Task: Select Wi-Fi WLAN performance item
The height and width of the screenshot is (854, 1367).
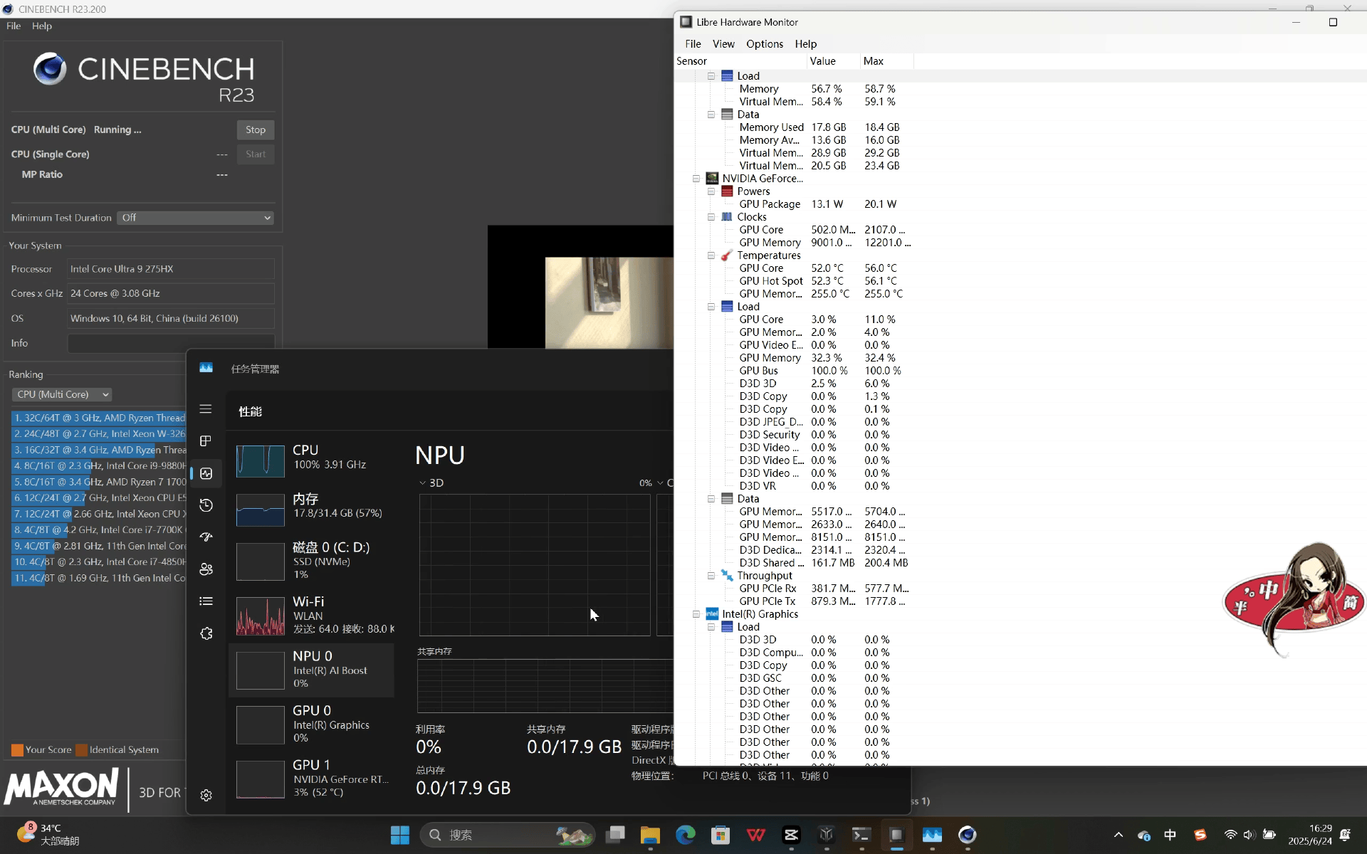Action: (x=311, y=616)
